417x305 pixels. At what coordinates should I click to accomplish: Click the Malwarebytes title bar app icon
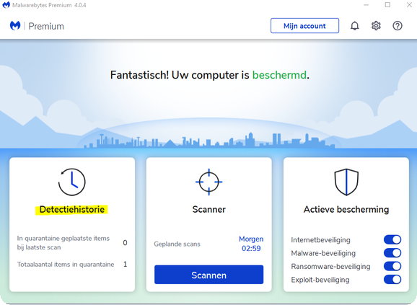[x=6, y=5]
